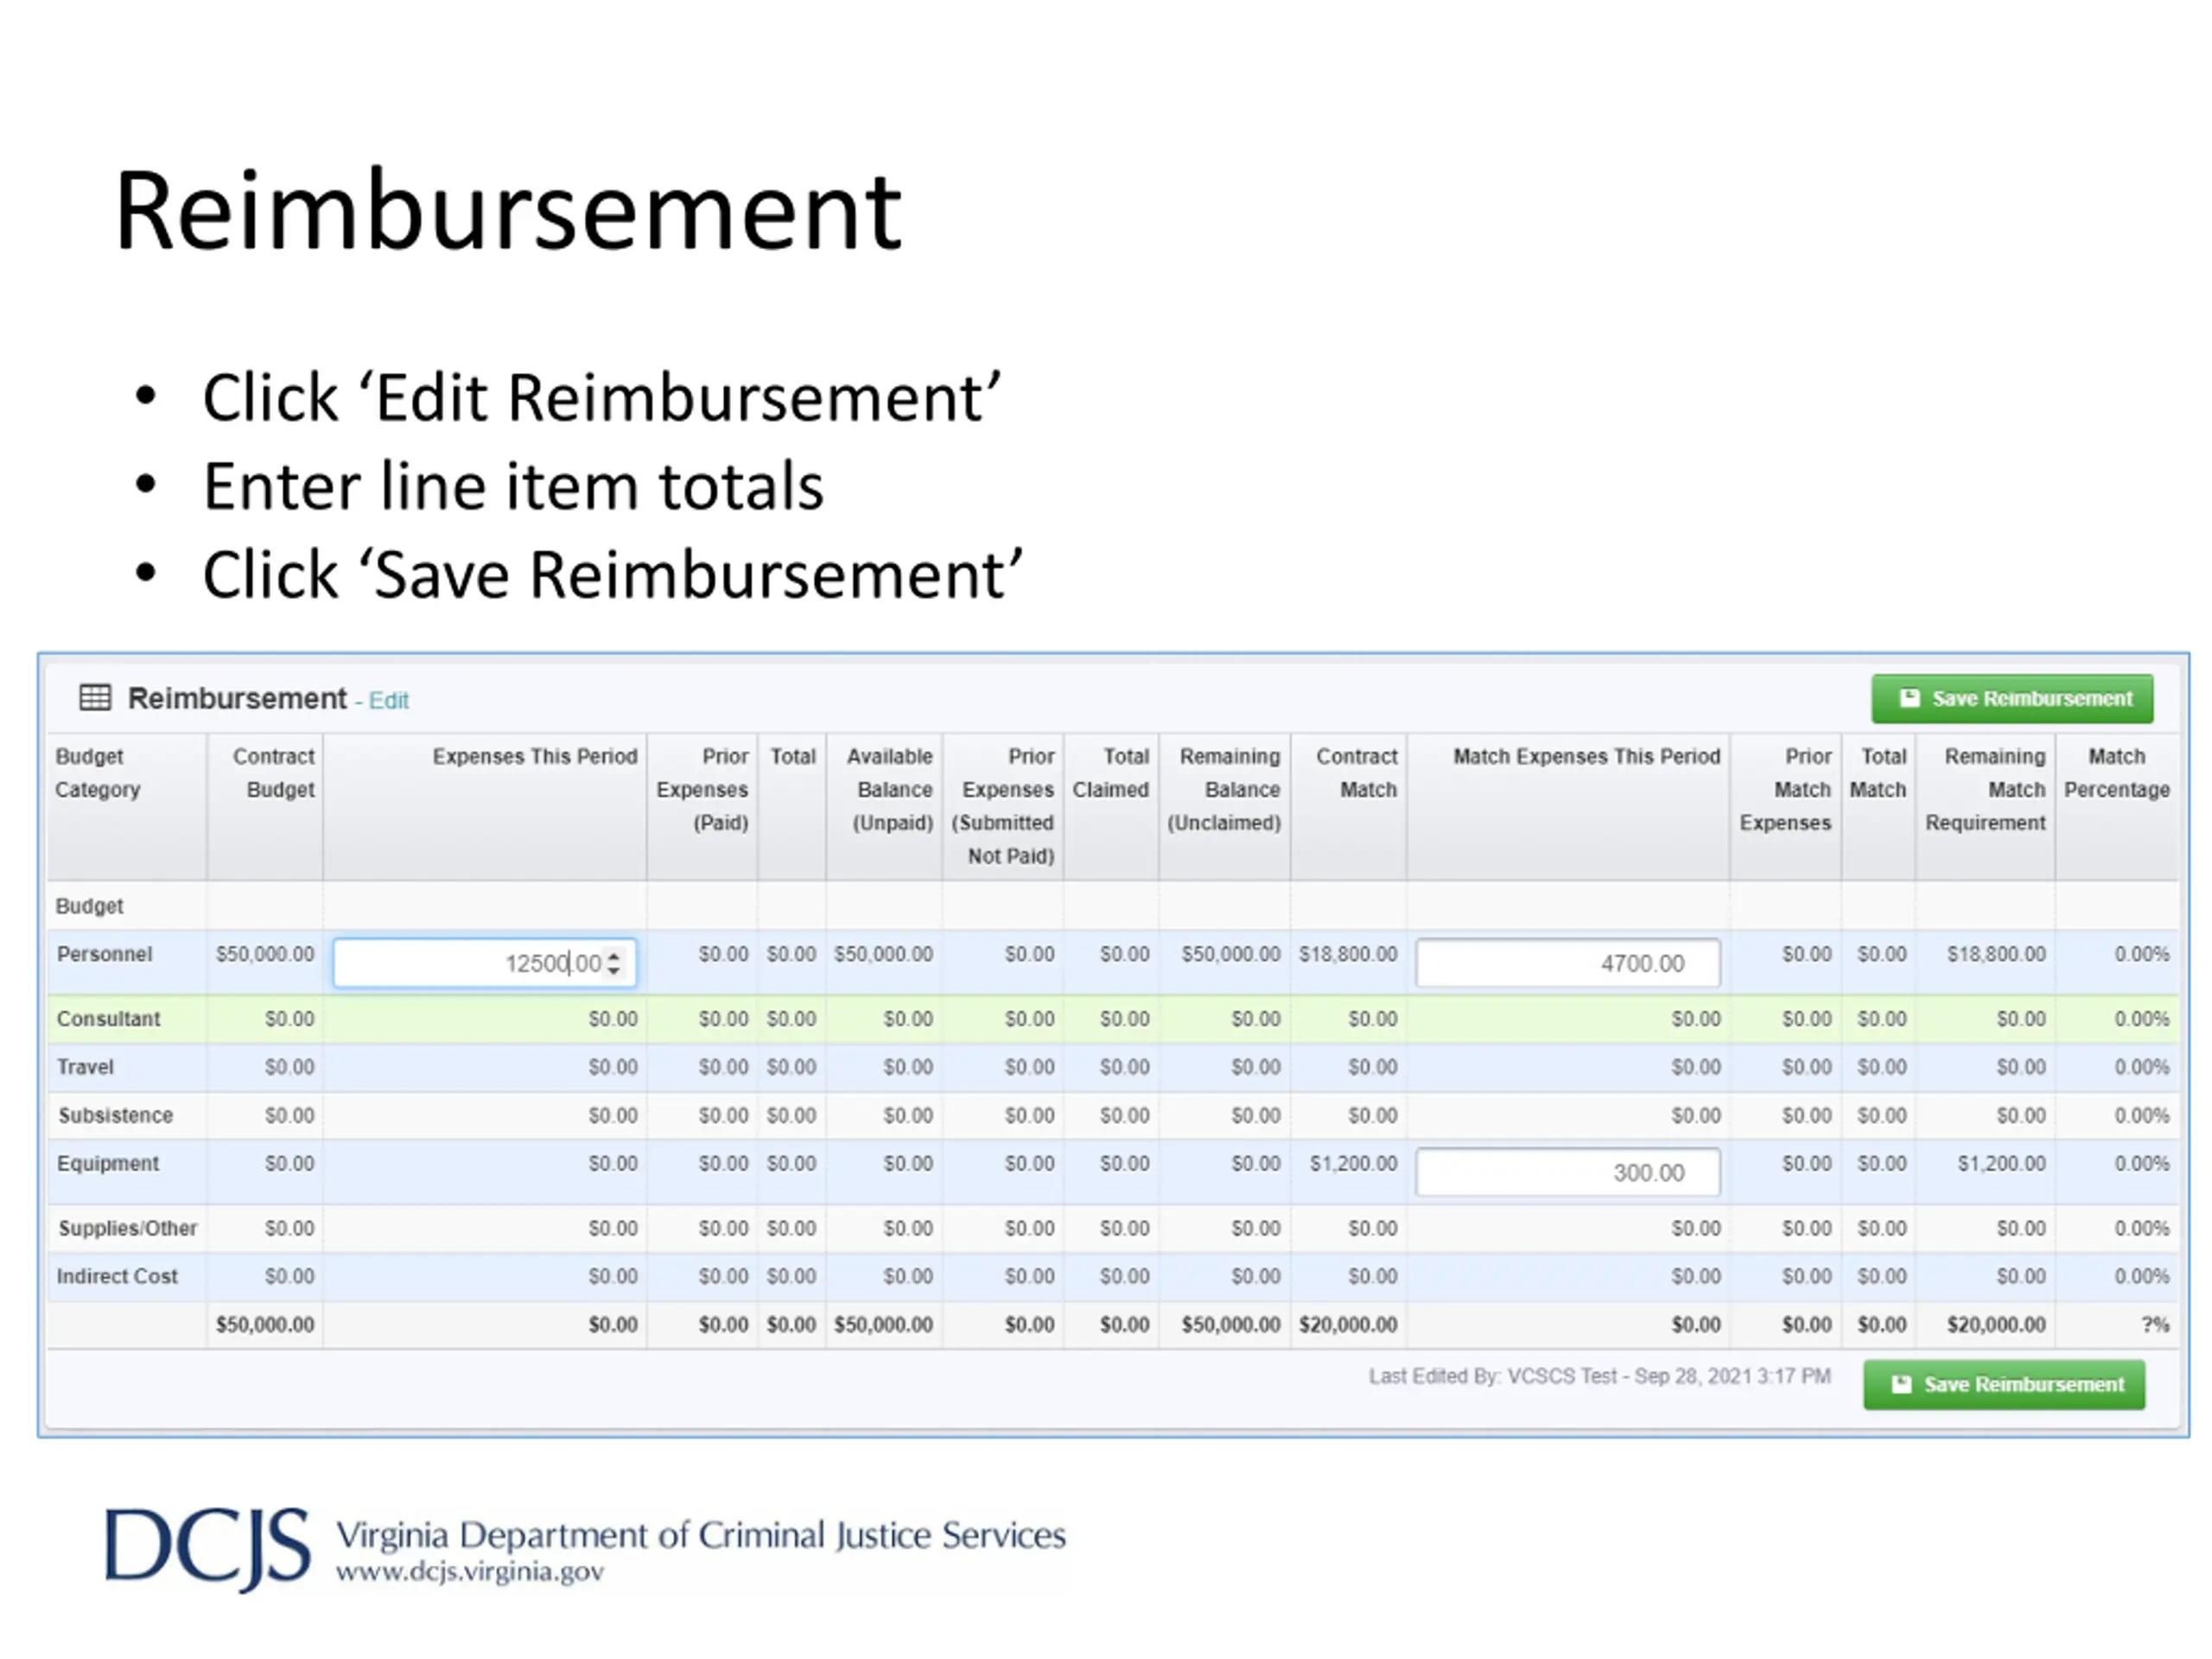Click the Equipment Remaining Match Requirement $1,200.00
This screenshot has width=2212, height=1659.
click(x=2001, y=1163)
